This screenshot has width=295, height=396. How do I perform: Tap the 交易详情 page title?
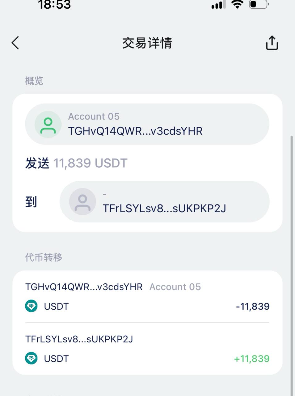147,43
